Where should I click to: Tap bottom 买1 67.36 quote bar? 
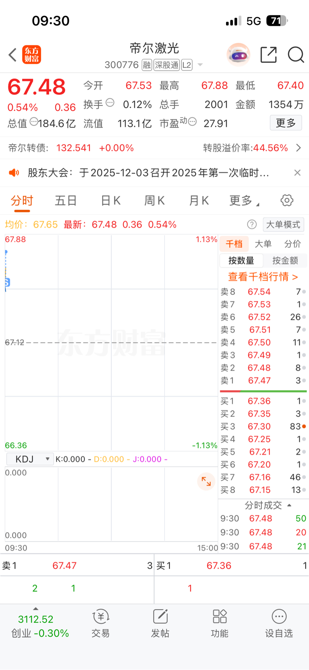tap(232, 565)
